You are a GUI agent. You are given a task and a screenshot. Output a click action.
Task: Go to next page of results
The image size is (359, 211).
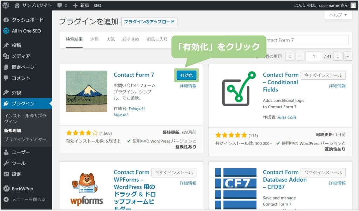(338, 57)
